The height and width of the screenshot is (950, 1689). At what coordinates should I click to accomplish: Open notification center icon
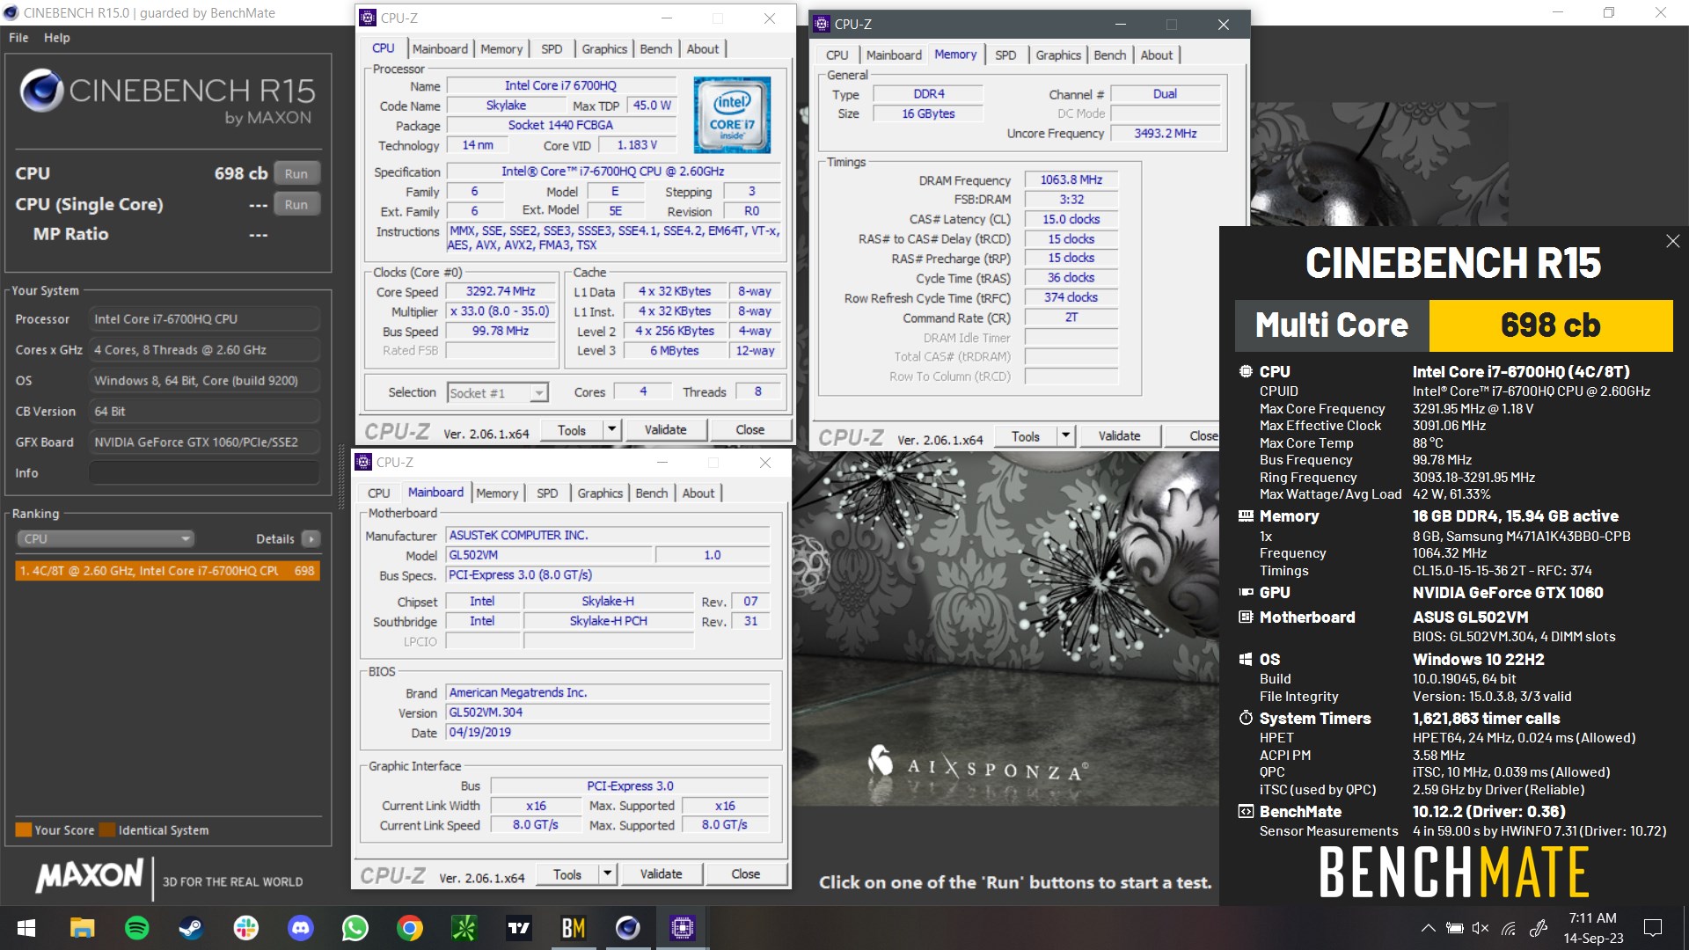coord(1653,928)
